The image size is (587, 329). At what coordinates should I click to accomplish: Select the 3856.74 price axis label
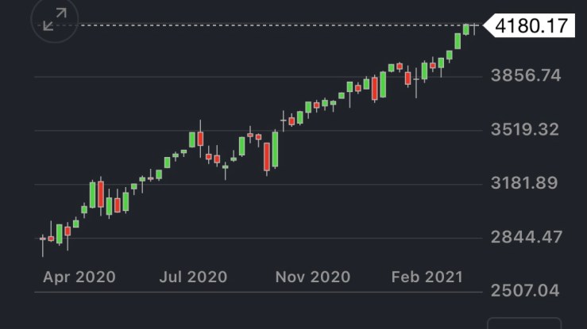[527, 76]
